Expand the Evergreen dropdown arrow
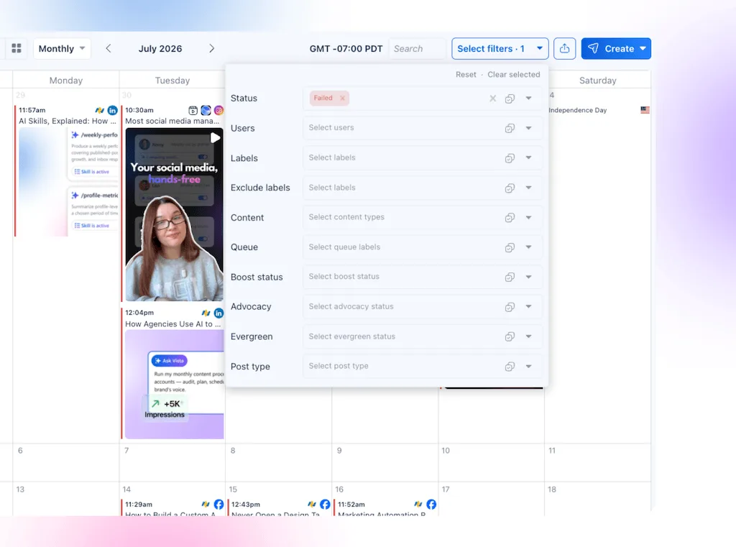 pyautogui.click(x=528, y=336)
